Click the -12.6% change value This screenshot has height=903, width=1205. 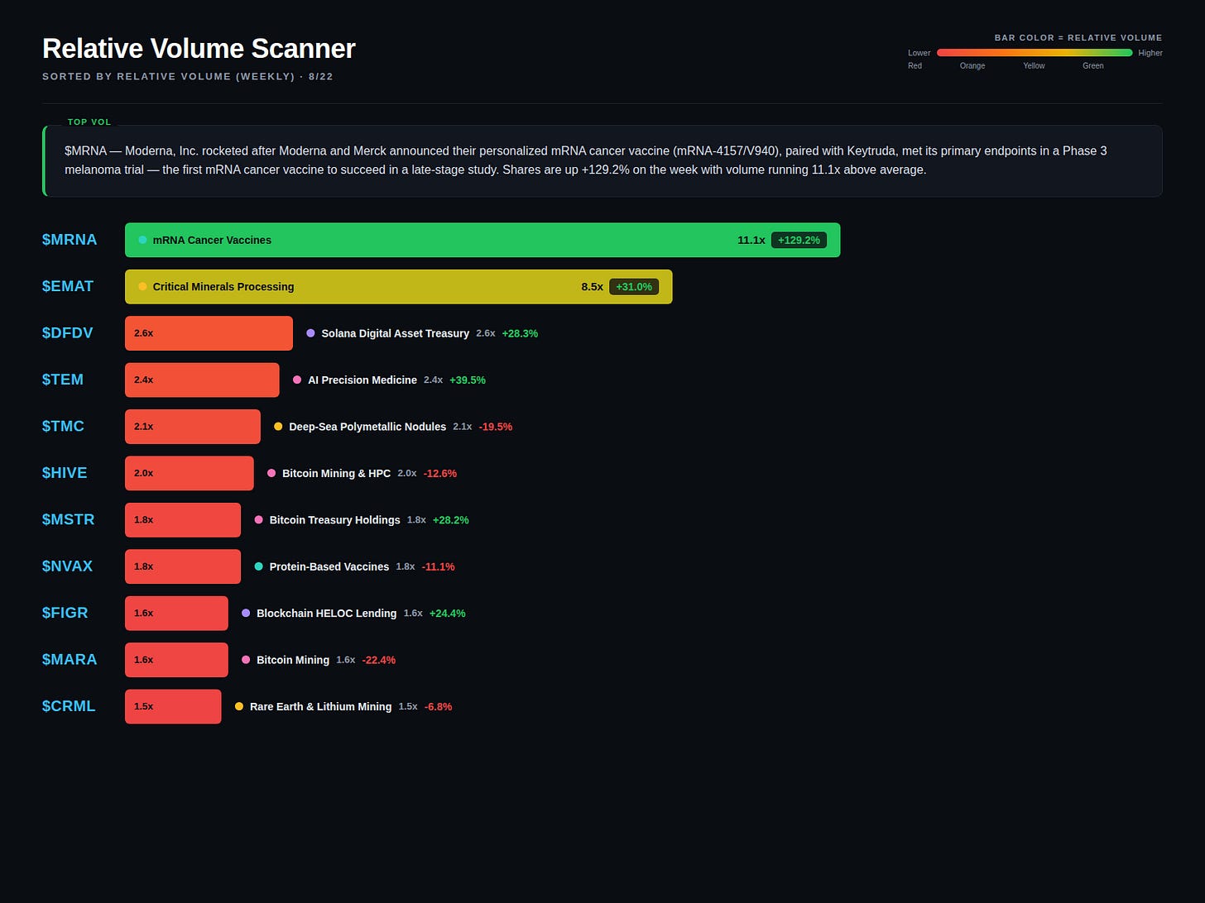(x=440, y=473)
